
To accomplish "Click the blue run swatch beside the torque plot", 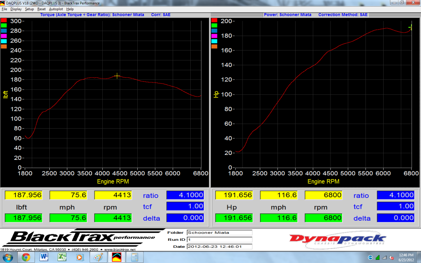I will pyautogui.click(x=4, y=31).
